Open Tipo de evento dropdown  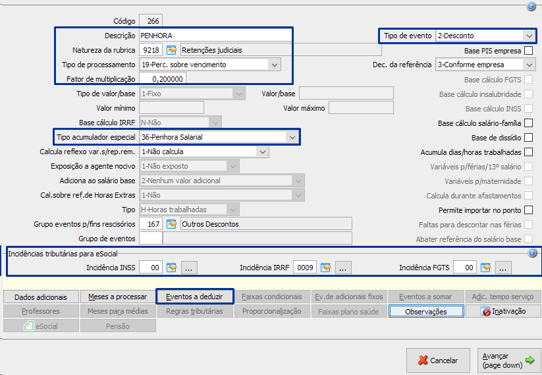pos(529,36)
